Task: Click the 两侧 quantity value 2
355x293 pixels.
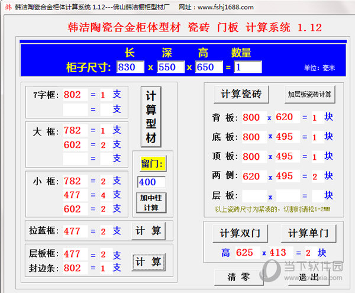Action: pos(318,176)
